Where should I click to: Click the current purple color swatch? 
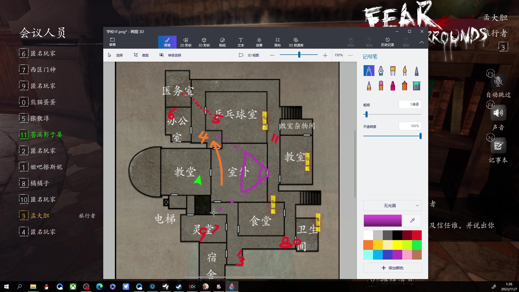[382, 220]
